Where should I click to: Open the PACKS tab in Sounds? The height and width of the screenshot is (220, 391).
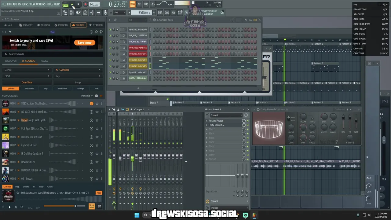(44, 61)
